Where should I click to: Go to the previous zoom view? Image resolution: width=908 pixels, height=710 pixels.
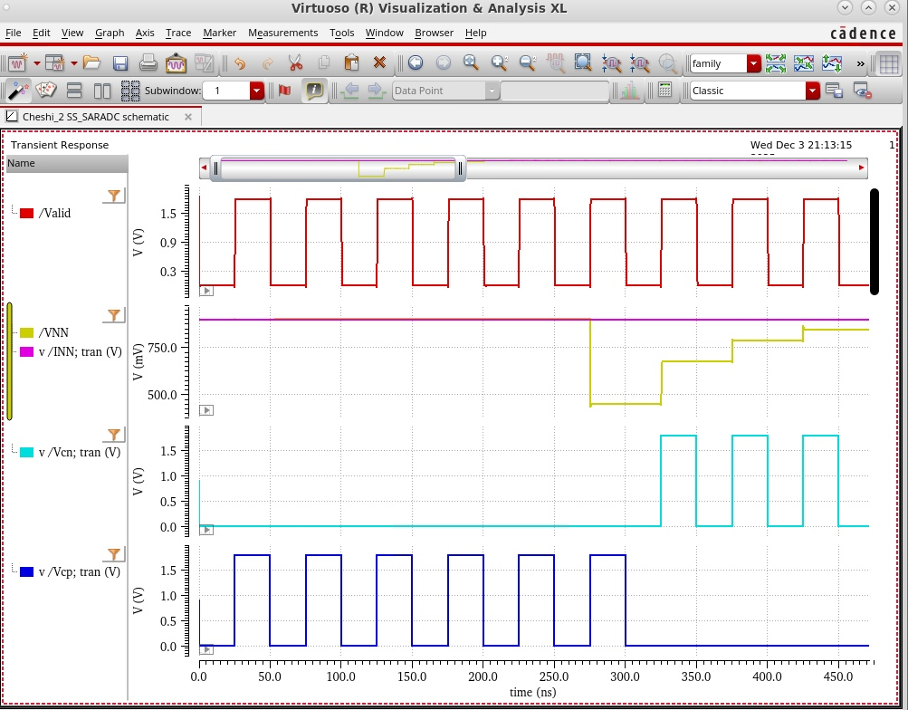416,62
